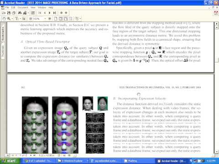Click the Adobe logo icon at top right
The height and width of the screenshot is (164, 219).
click(216, 13)
